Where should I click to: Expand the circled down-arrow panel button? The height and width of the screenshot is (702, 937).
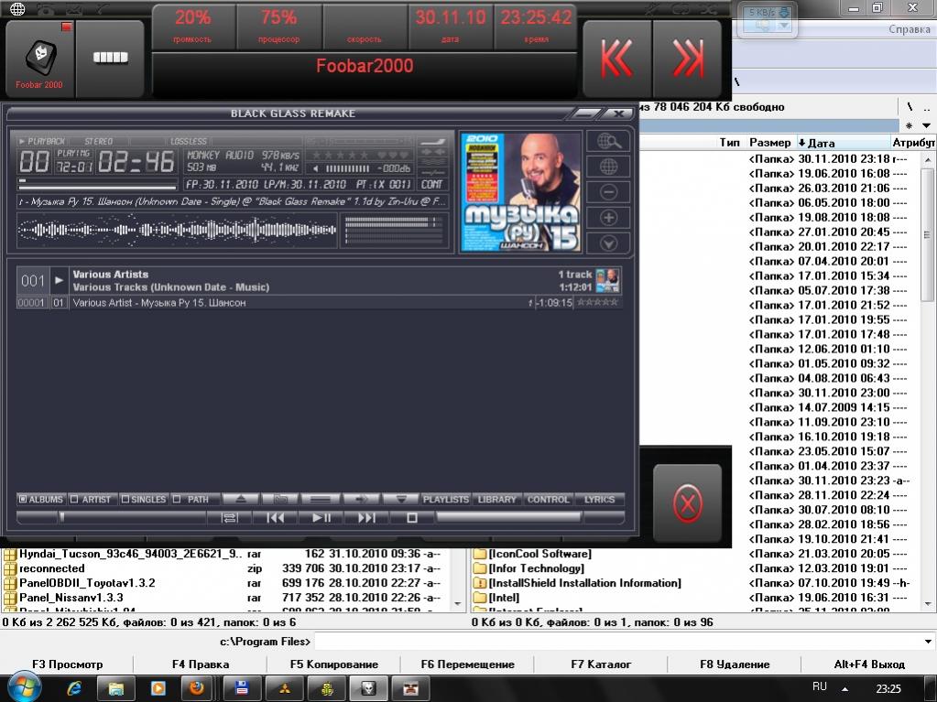pos(609,243)
